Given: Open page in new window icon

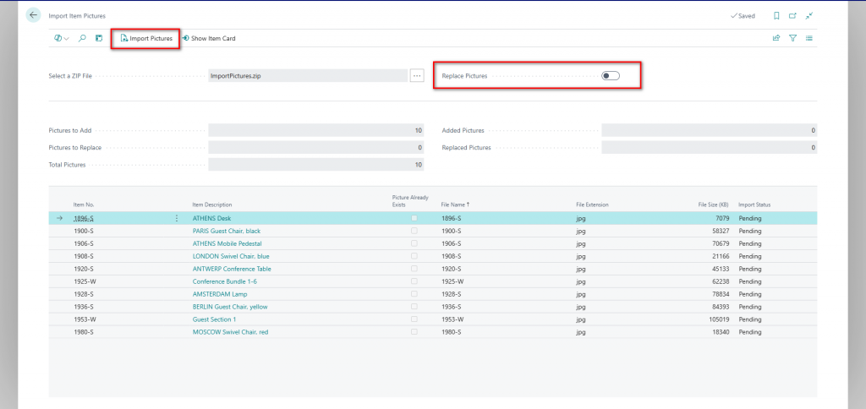Looking at the screenshot, I should pyautogui.click(x=792, y=15).
